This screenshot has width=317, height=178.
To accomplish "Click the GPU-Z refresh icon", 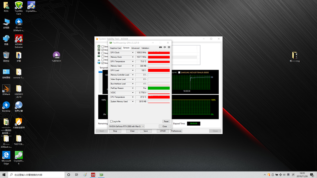I will click(165, 47).
